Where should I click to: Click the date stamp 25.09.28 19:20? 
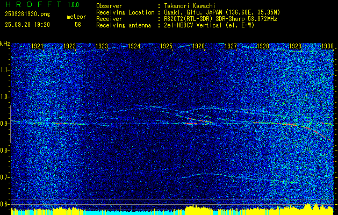[27, 25]
